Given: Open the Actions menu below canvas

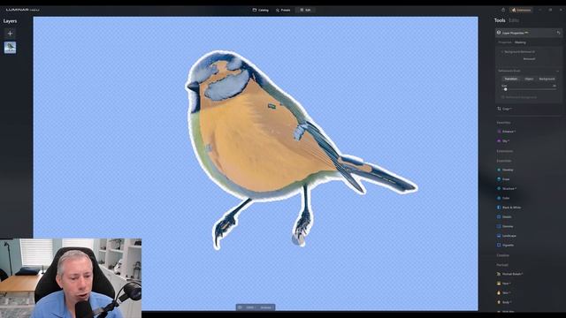Looking at the screenshot, I should coord(265,307).
